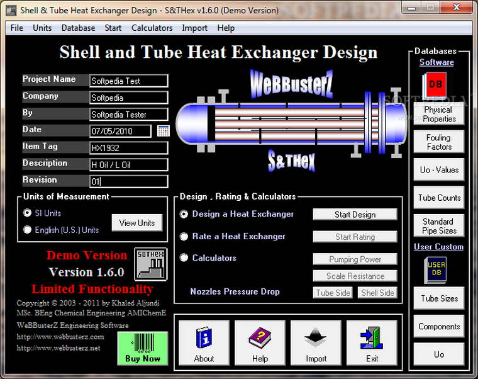Open the Calculators menu
The image size is (478, 379).
point(152,28)
